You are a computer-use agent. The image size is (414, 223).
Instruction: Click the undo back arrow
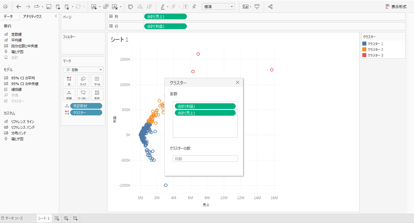click(19, 7)
